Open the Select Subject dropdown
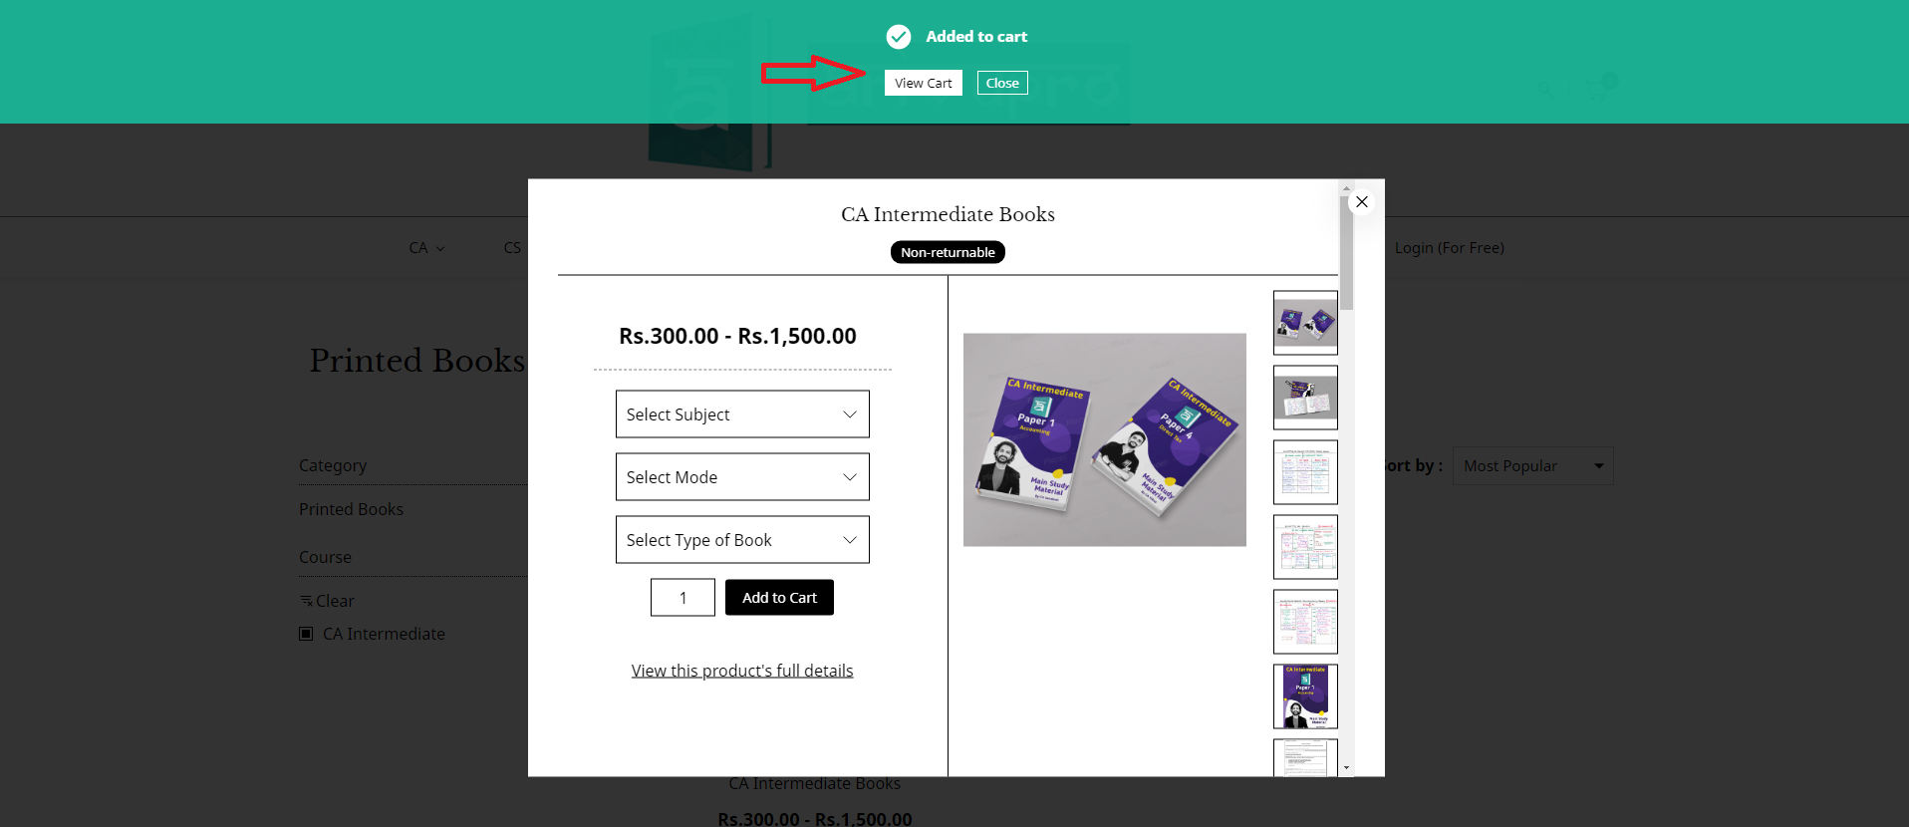The image size is (1909, 827). [742, 414]
